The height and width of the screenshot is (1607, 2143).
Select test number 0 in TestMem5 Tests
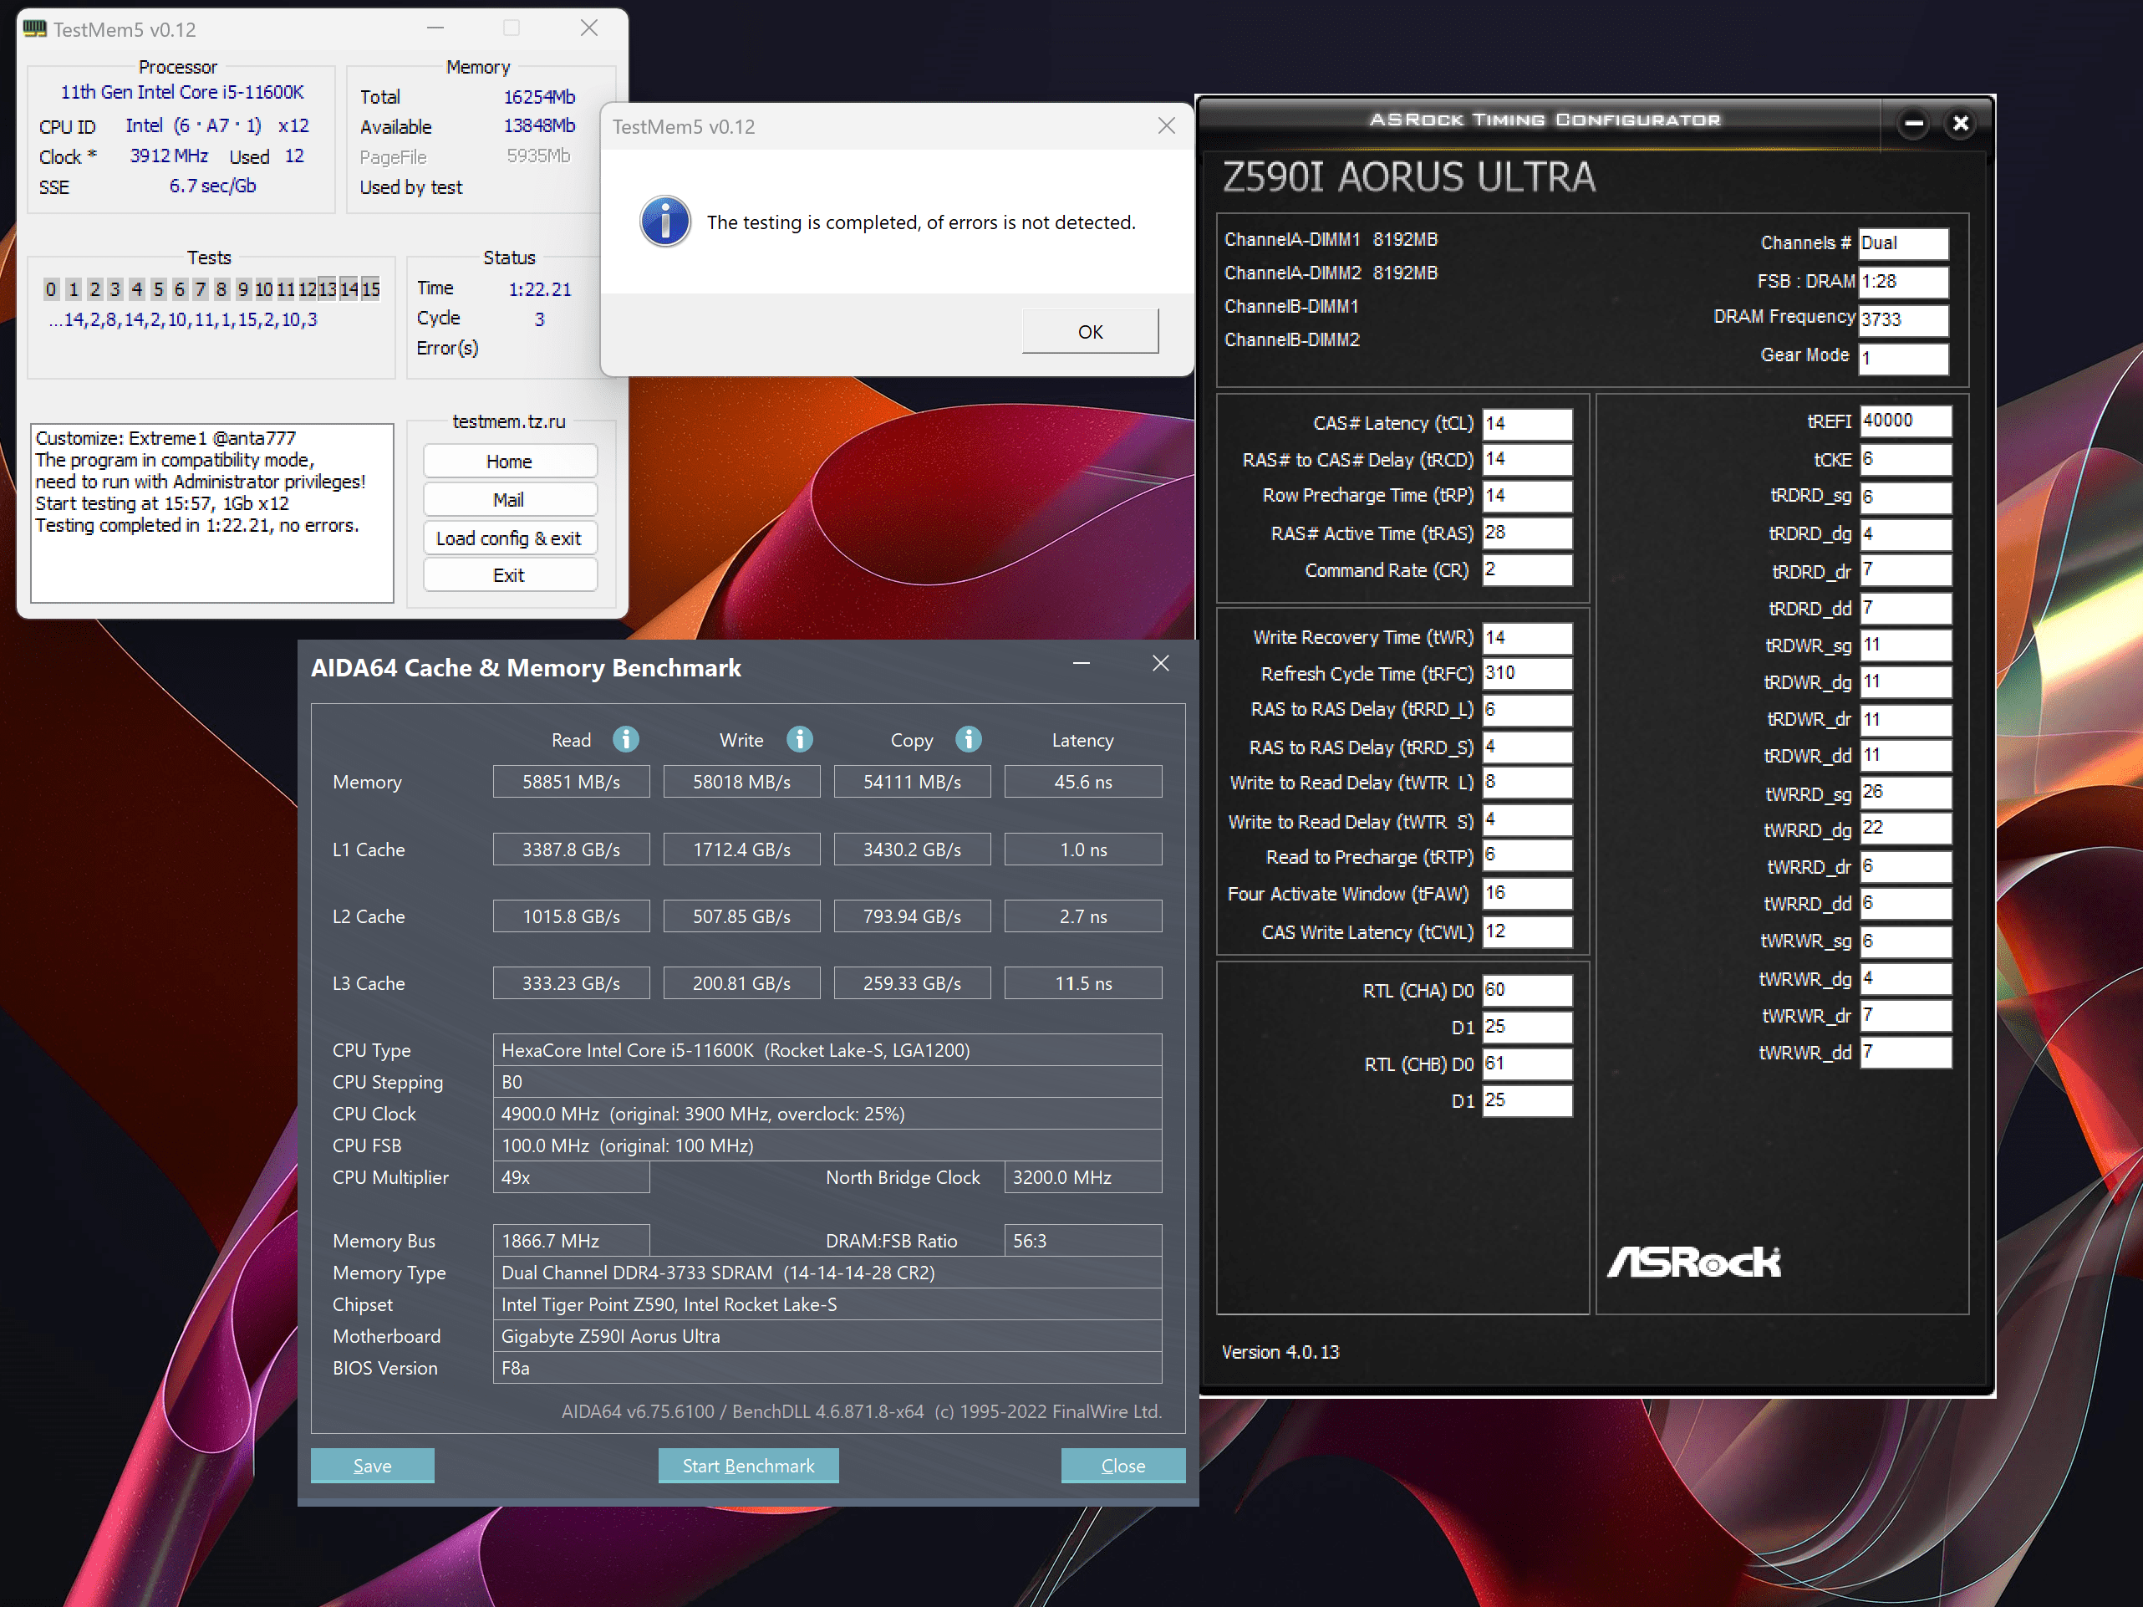pyautogui.click(x=51, y=288)
